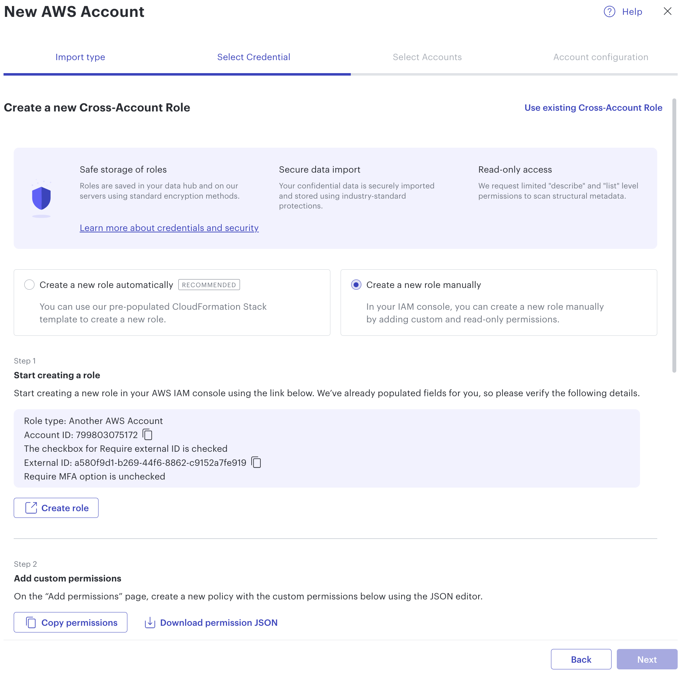Click Download permission JSON

[x=219, y=622]
